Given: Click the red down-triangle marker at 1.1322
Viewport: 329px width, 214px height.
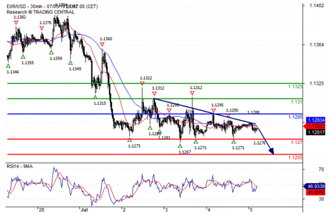Looking at the screenshot, I should pos(142,84).
